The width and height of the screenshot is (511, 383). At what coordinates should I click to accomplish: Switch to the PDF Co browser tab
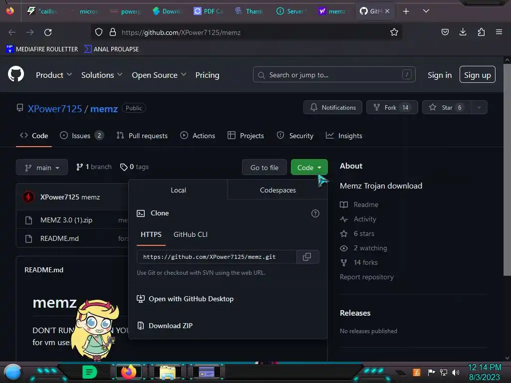coord(209,11)
